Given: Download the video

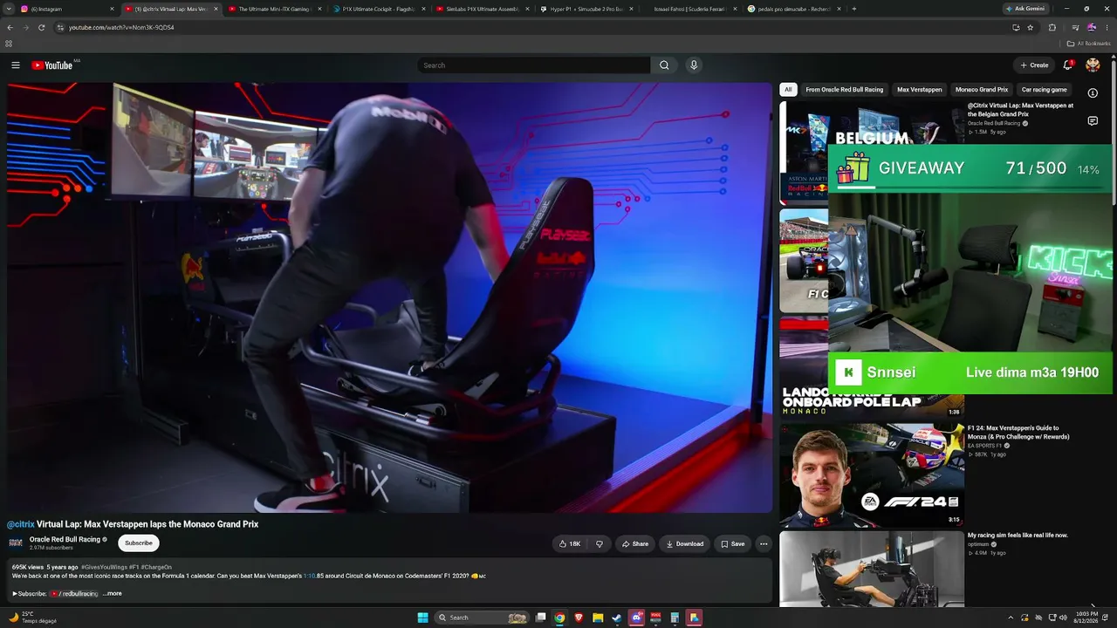Looking at the screenshot, I should click(685, 544).
